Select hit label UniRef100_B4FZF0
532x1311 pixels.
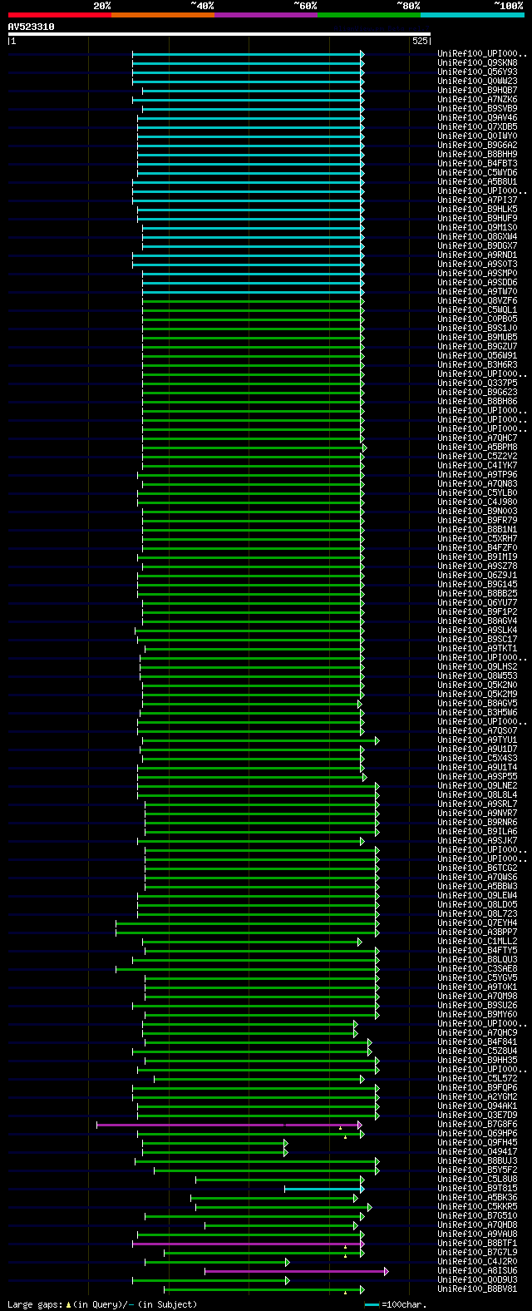click(x=477, y=547)
